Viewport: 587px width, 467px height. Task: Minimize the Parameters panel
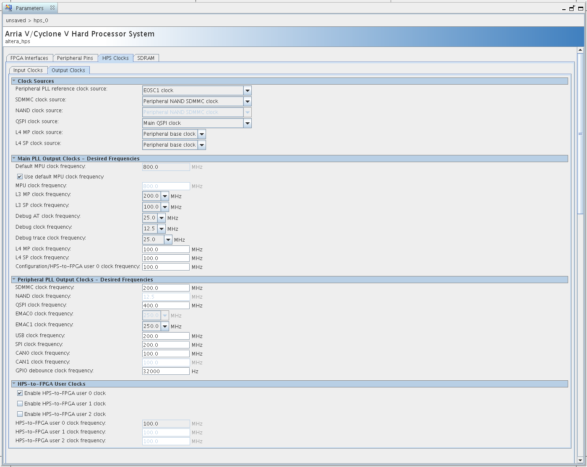click(564, 8)
